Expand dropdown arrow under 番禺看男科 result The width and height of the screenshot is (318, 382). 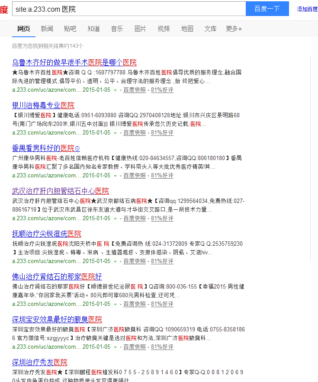coord(115,176)
